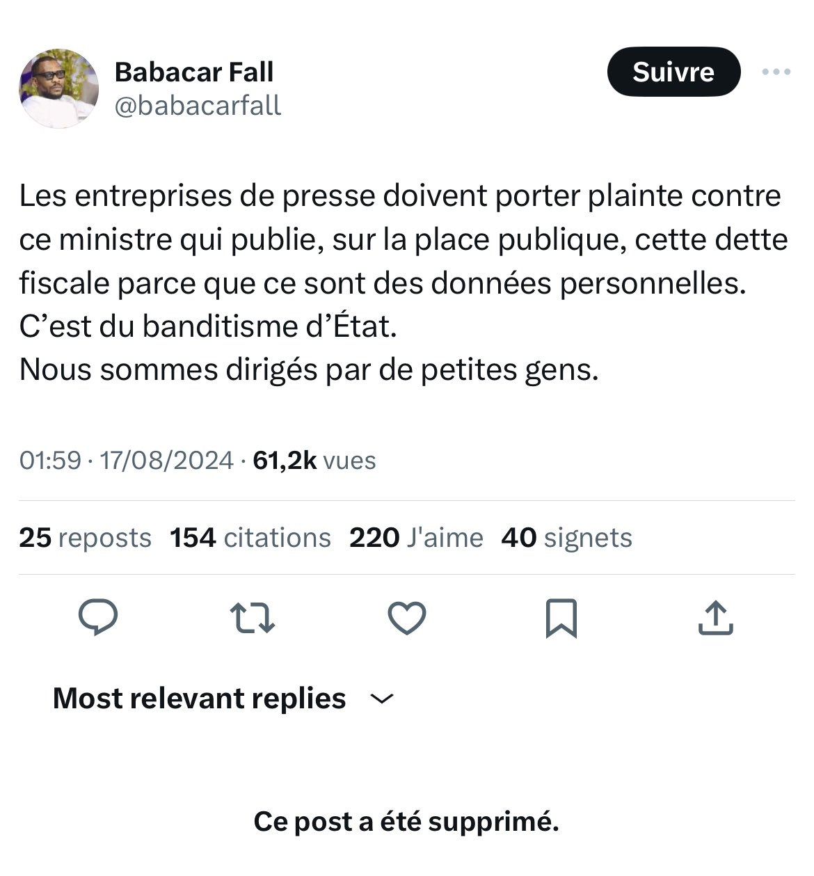Open the @babacarfall handle link
The height and width of the screenshot is (876, 814).
[198, 105]
